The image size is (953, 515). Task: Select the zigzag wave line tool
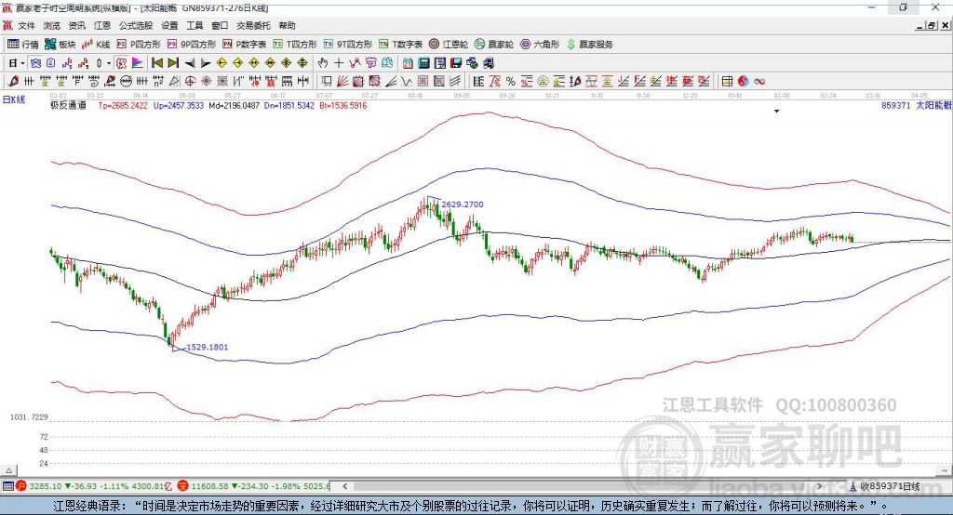pos(406,82)
